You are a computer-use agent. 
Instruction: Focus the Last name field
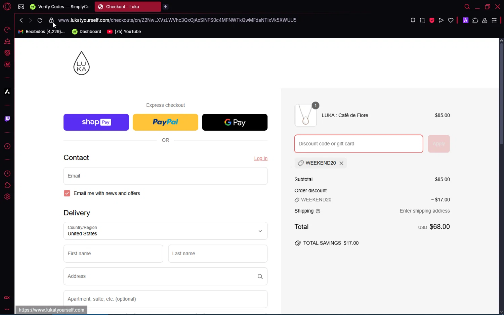(x=218, y=254)
